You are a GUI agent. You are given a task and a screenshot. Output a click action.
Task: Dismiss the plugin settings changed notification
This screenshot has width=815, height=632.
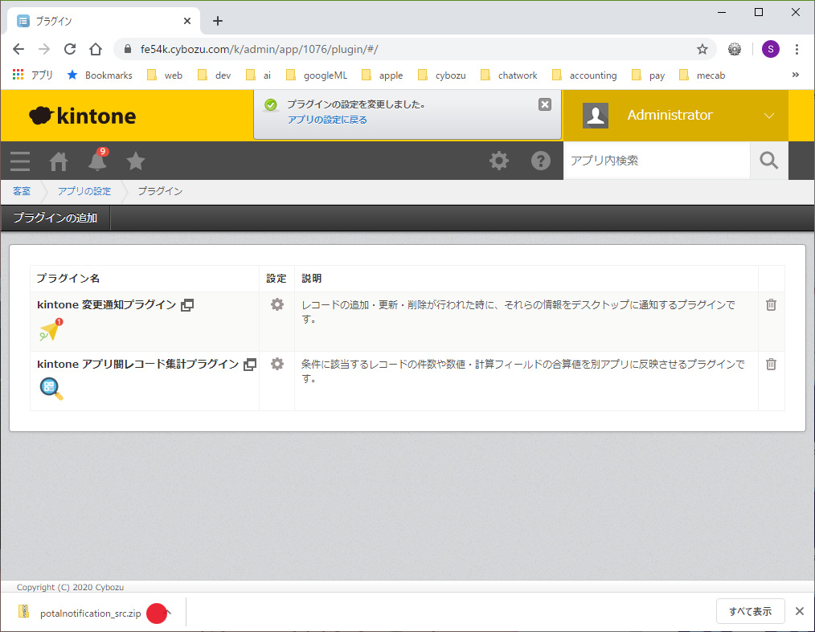coord(545,104)
